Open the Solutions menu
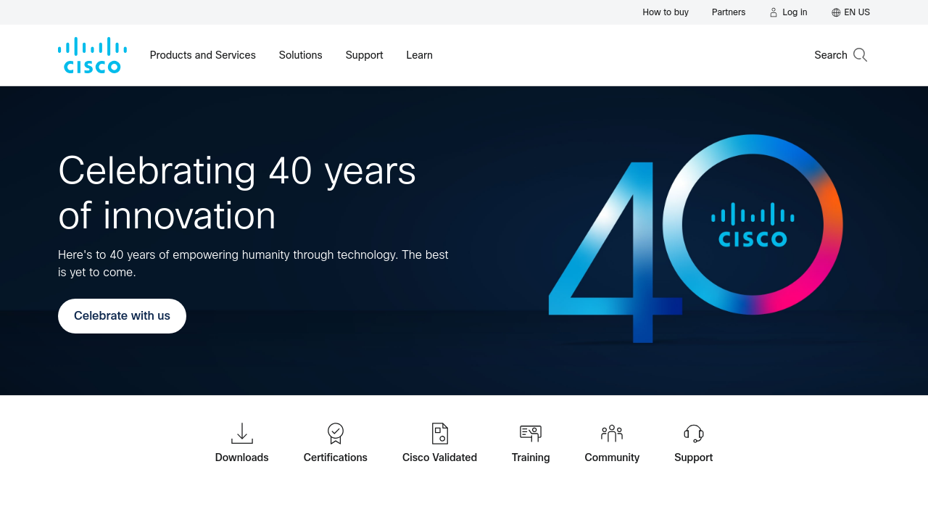The width and height of the screenshot is (928, 522). tap(301, 55)
